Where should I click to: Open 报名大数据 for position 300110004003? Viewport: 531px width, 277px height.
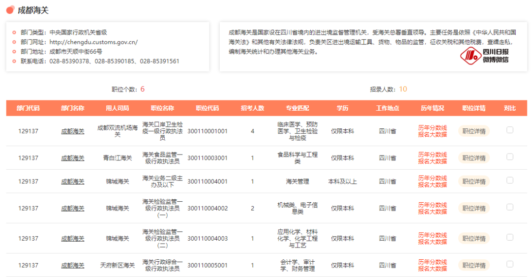[x=432, y=242]
